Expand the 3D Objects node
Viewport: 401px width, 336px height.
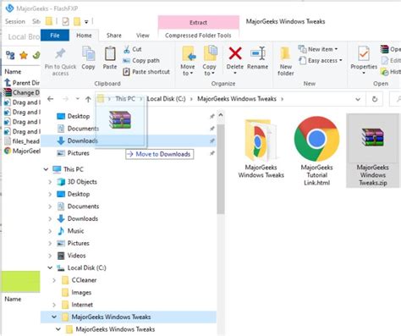(50, 182)
